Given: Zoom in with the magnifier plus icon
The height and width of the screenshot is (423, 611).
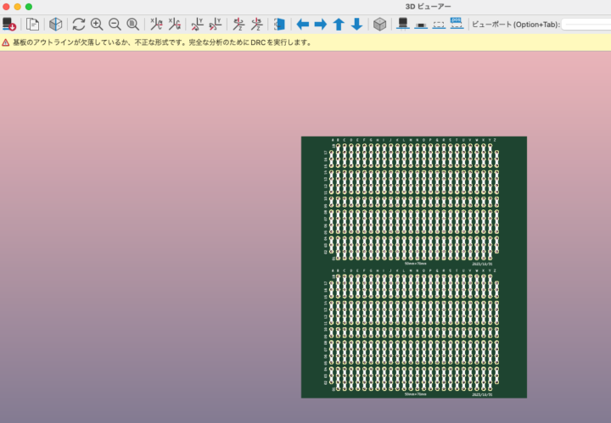Looking at the screenshot, I should click(x=97, y=25).
